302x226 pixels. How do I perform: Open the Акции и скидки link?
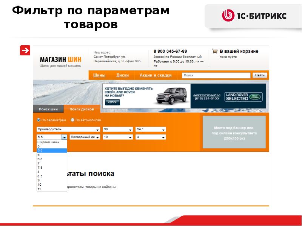(156, 75)
